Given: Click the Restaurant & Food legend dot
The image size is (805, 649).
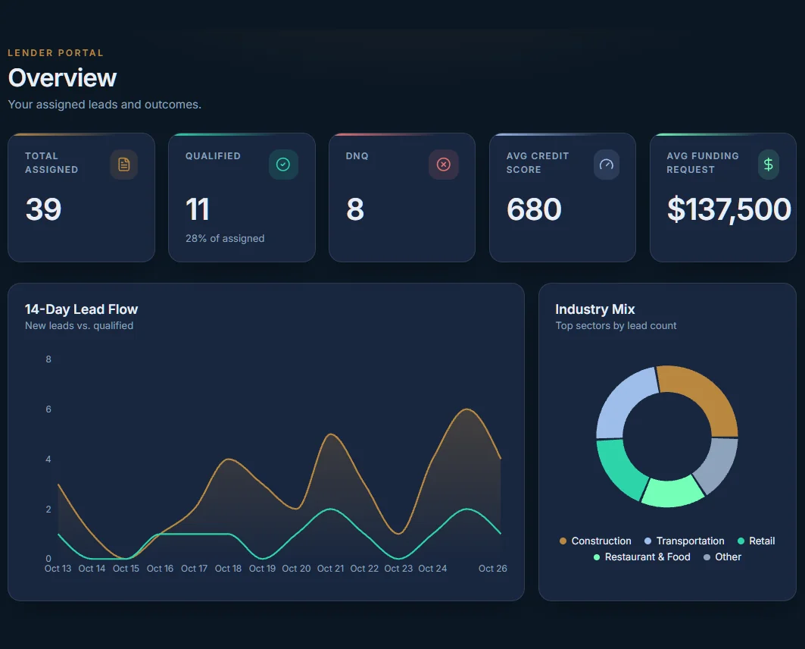Looking at the screenshot, I should pos(597,557).
